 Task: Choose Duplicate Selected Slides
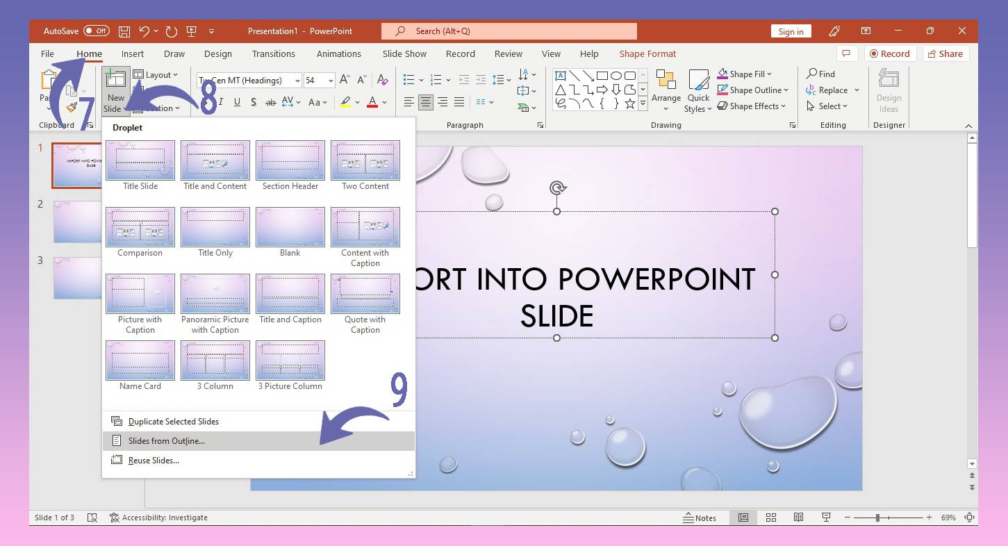click(x=258, y=422)
